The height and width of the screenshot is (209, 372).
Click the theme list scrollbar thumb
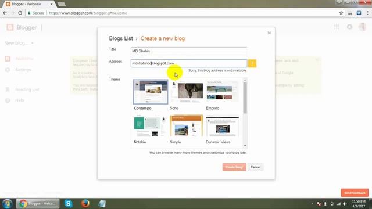(x=245, y=98)
